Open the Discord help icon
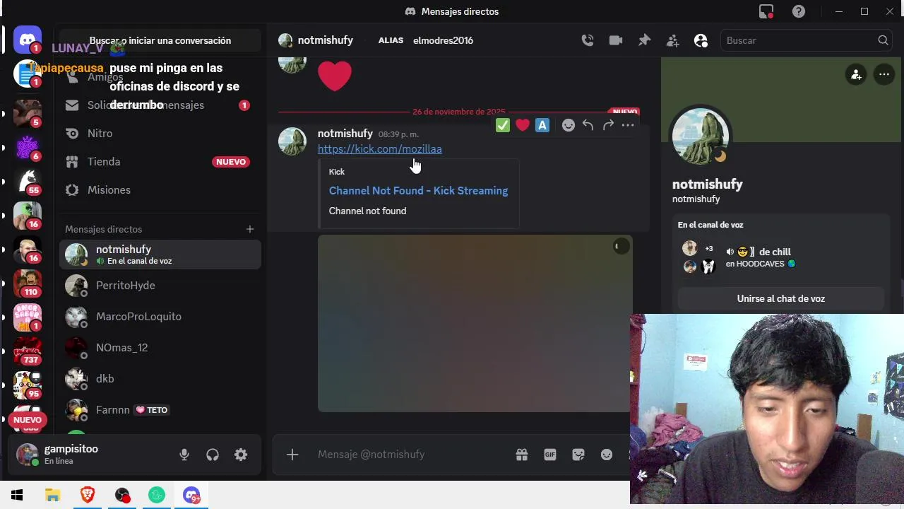This screenshot has height=509, width=904. [799, 11]
